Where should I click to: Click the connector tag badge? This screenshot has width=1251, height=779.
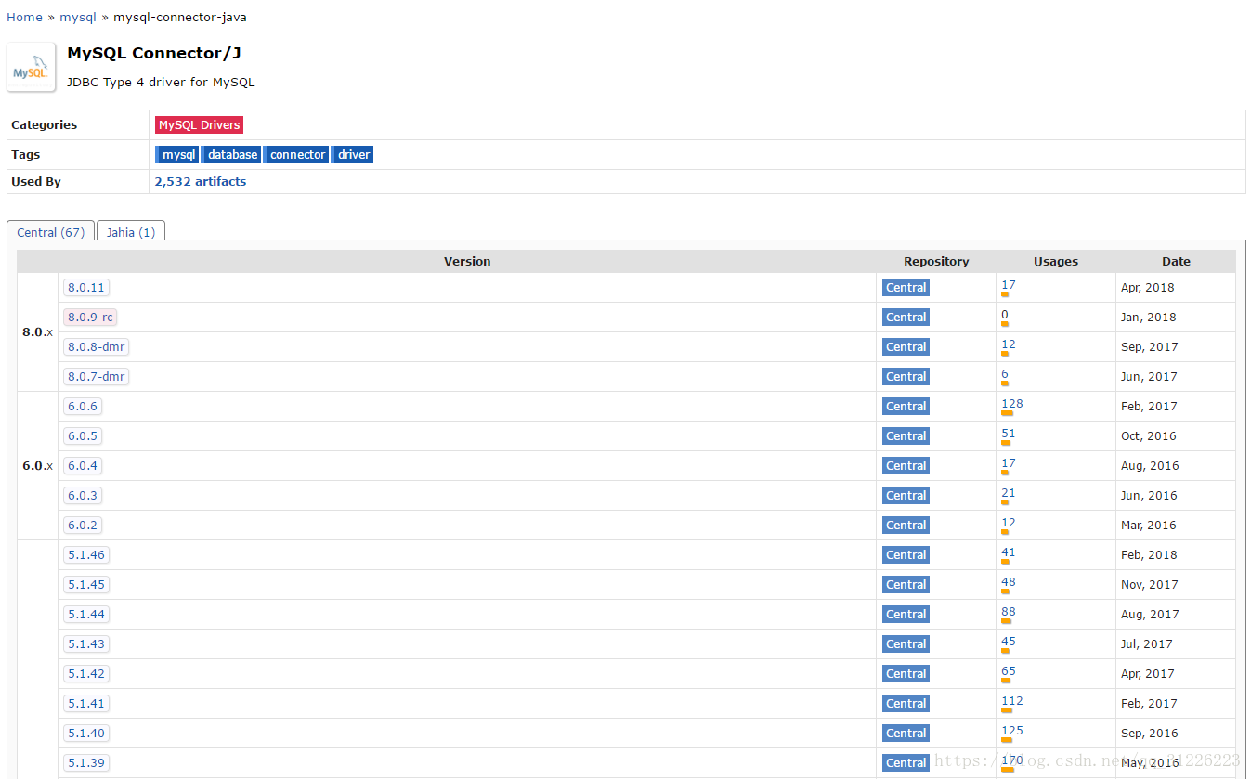click(x=295, y=154)
